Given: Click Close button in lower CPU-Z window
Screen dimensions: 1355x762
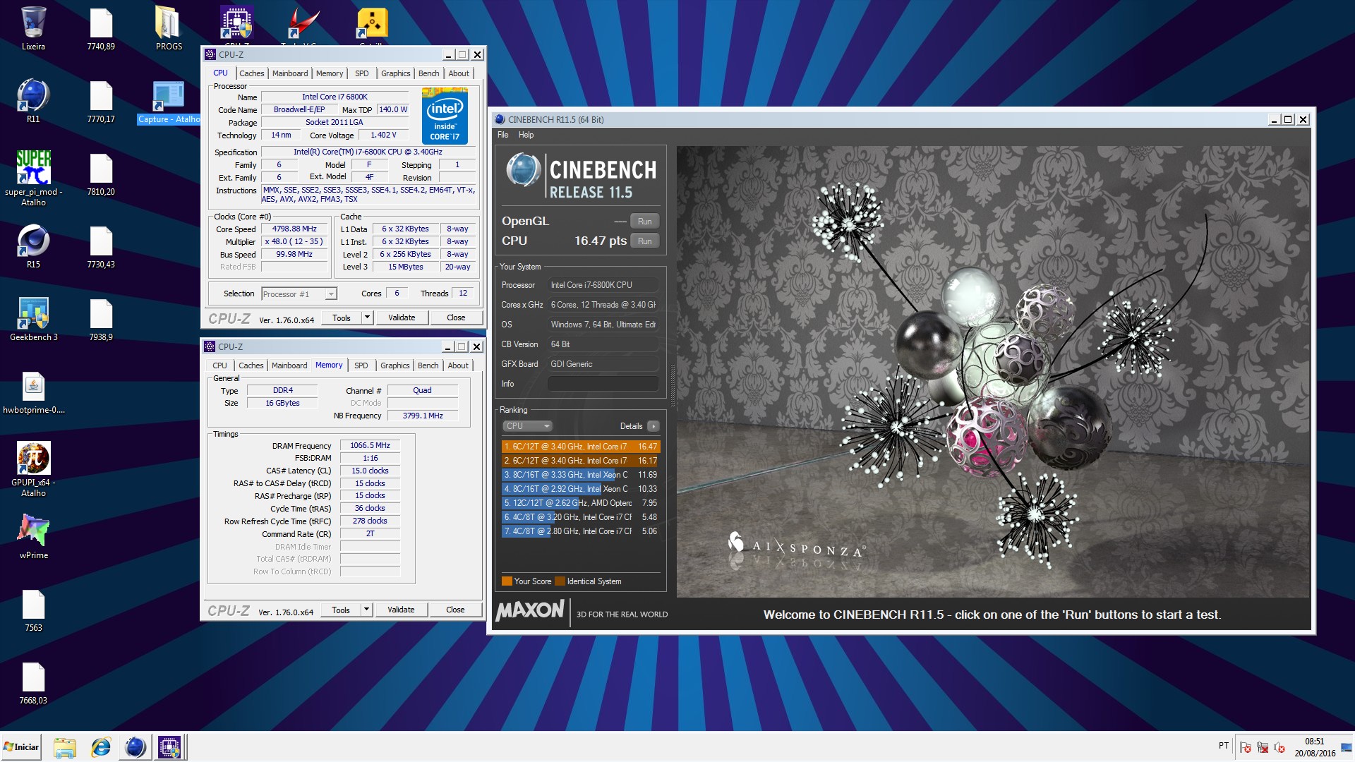Looking at the screenshot, I should (455, 610).
